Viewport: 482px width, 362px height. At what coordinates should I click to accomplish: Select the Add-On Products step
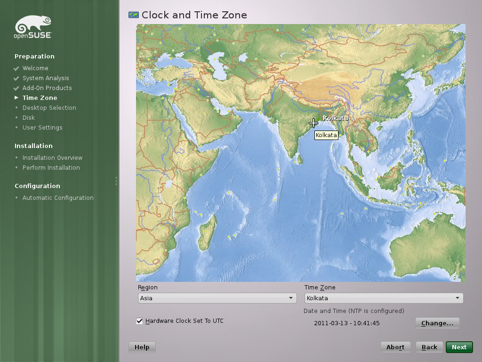coord(47,88)
